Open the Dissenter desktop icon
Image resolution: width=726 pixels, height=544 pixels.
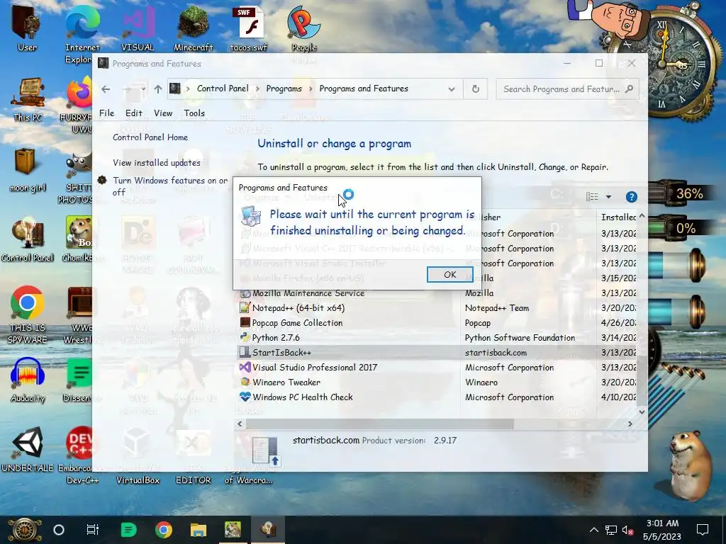pyautogui.click(x=79, y=380)
